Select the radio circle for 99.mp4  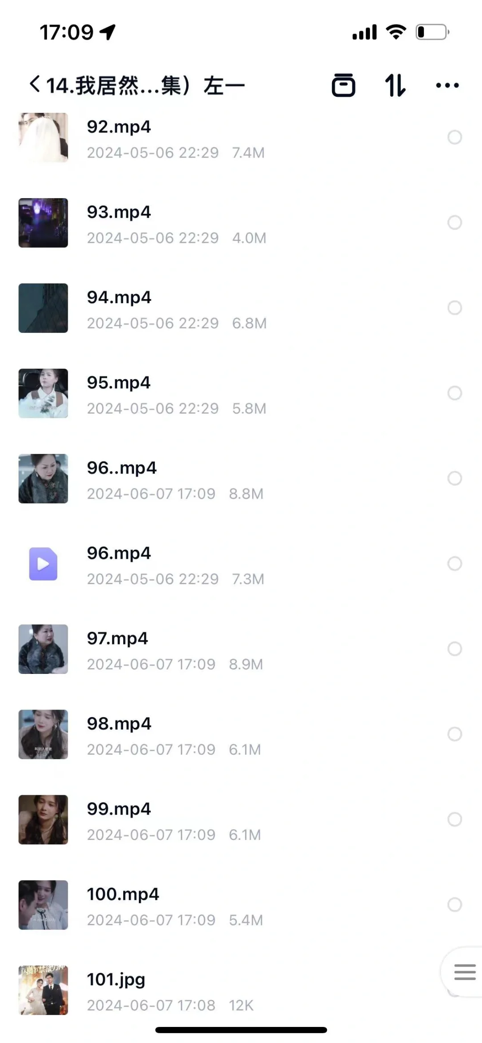click(455, 819)
